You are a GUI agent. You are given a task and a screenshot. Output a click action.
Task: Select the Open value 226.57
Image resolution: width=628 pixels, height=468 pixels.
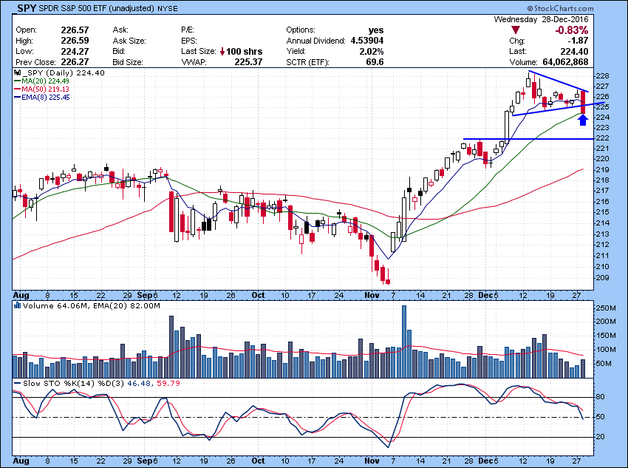(x=75, y=30)
